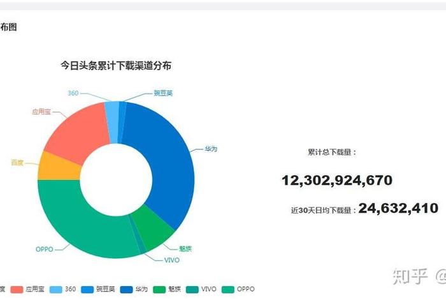Screen dimensions: 446x300
Task: Click the 应用宝 callout label on chart
Action: (x=41, y=112)
